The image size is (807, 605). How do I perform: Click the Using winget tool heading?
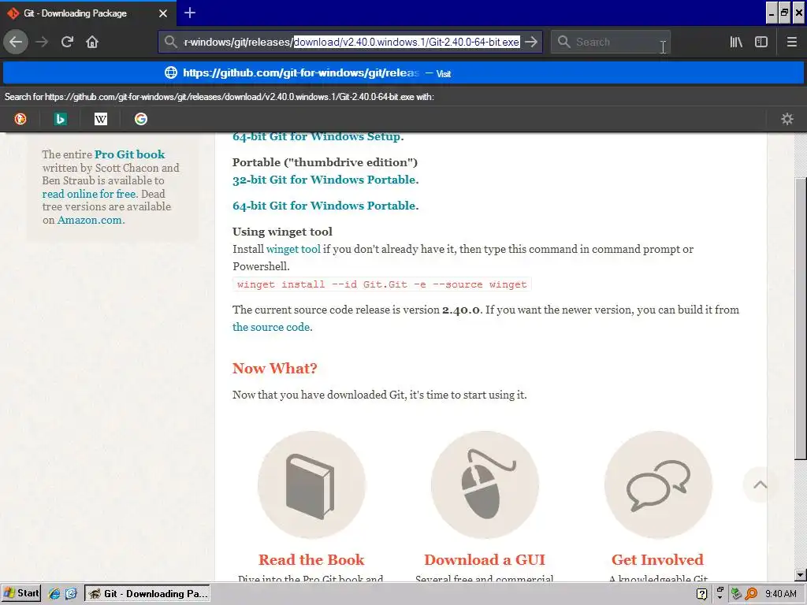[x=282, y=232]
